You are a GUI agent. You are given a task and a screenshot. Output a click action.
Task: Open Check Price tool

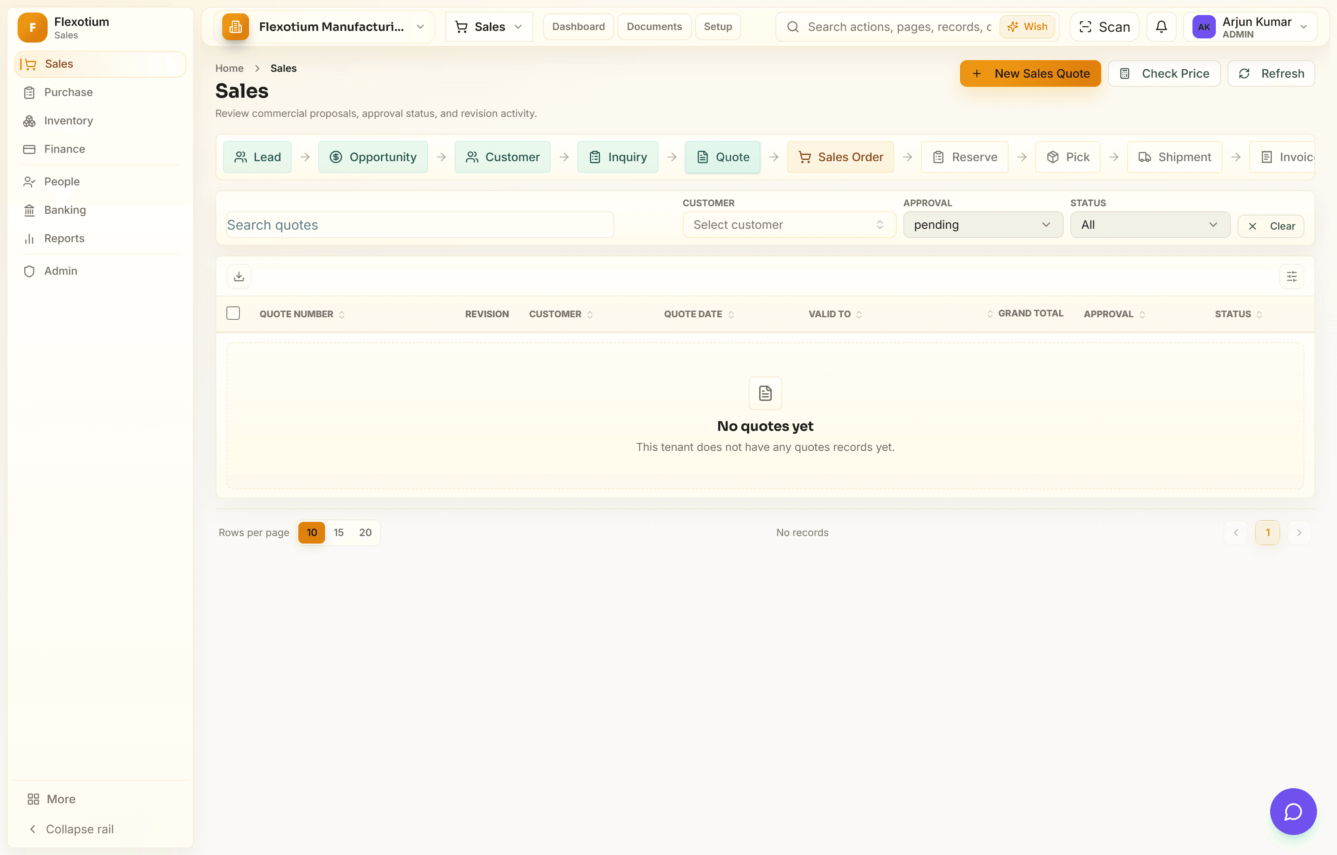(1164, 73)
